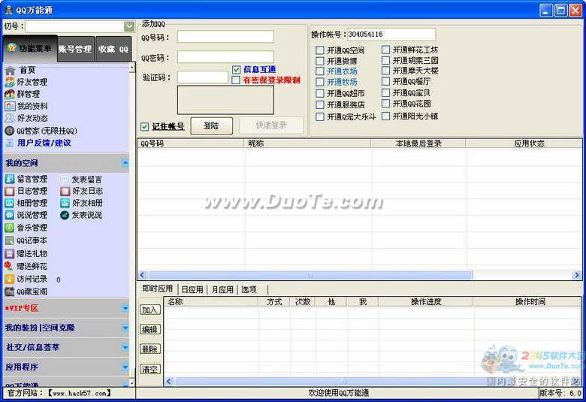Screen dimensions: 586x402
Task: Toggle 有密保登录限制 checkbox
Action: click(235, 80)
